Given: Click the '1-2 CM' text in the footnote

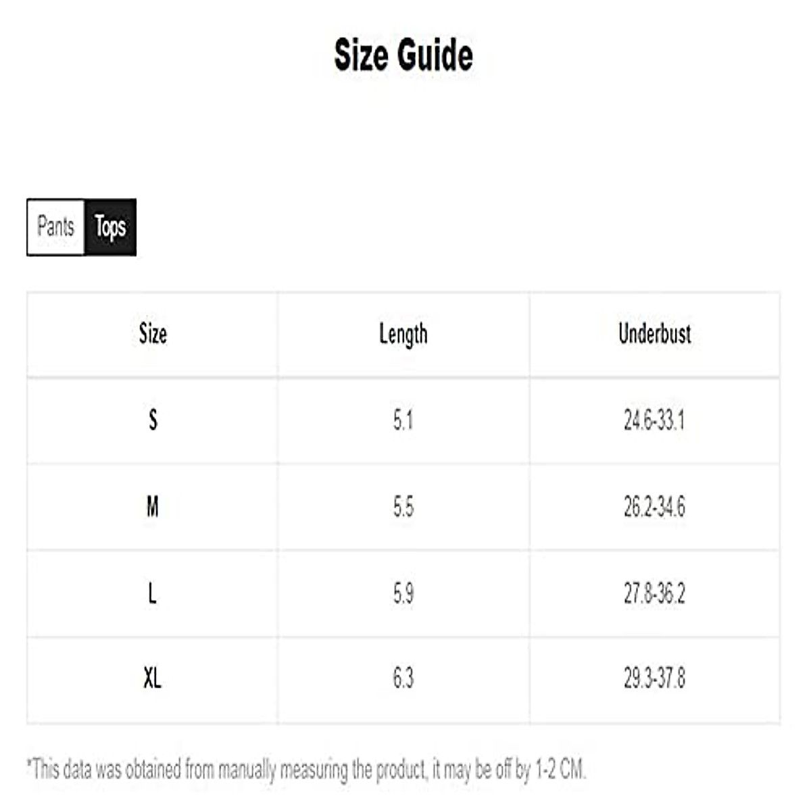Looking at the screenshot, I should tap(560, 770).
